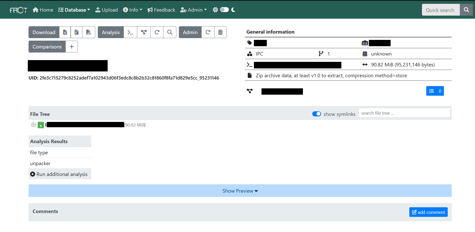Viewport: 475px width, 232px height.
Task: Expand the Admin navbar dropdown
Action: tap(194, 10)
